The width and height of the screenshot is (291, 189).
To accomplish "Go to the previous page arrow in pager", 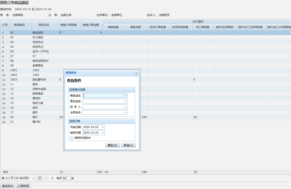I will pos(33,178).
